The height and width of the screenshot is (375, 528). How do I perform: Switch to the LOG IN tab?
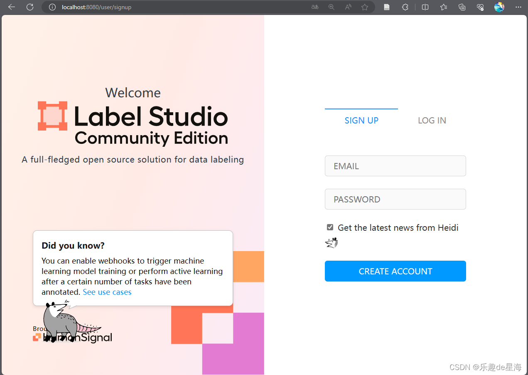432,121
